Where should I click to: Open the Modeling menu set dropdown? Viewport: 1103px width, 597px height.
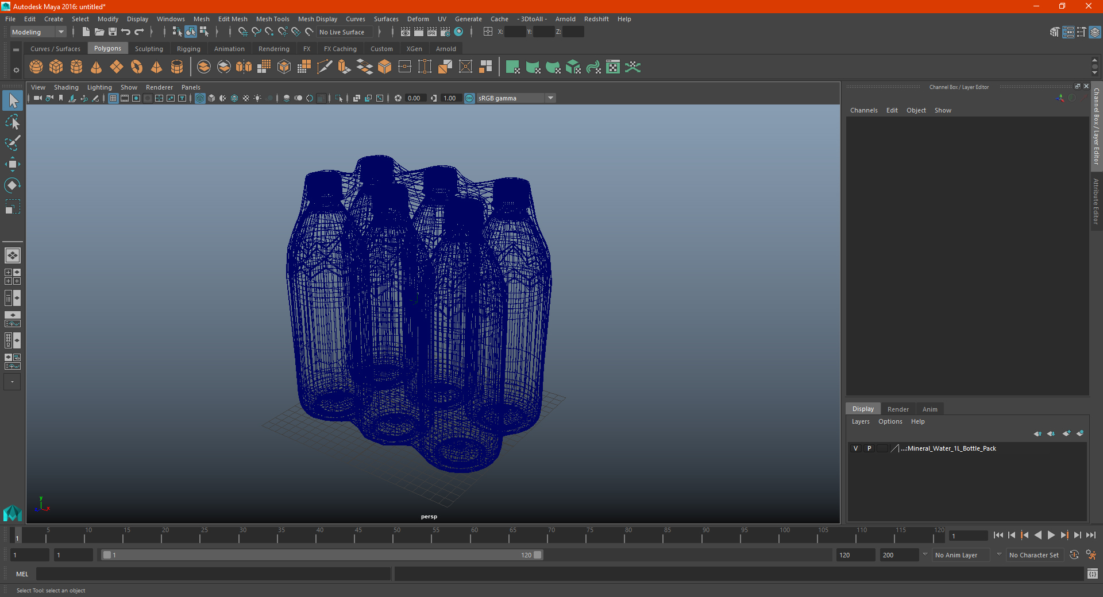click(x=38, y=32)
